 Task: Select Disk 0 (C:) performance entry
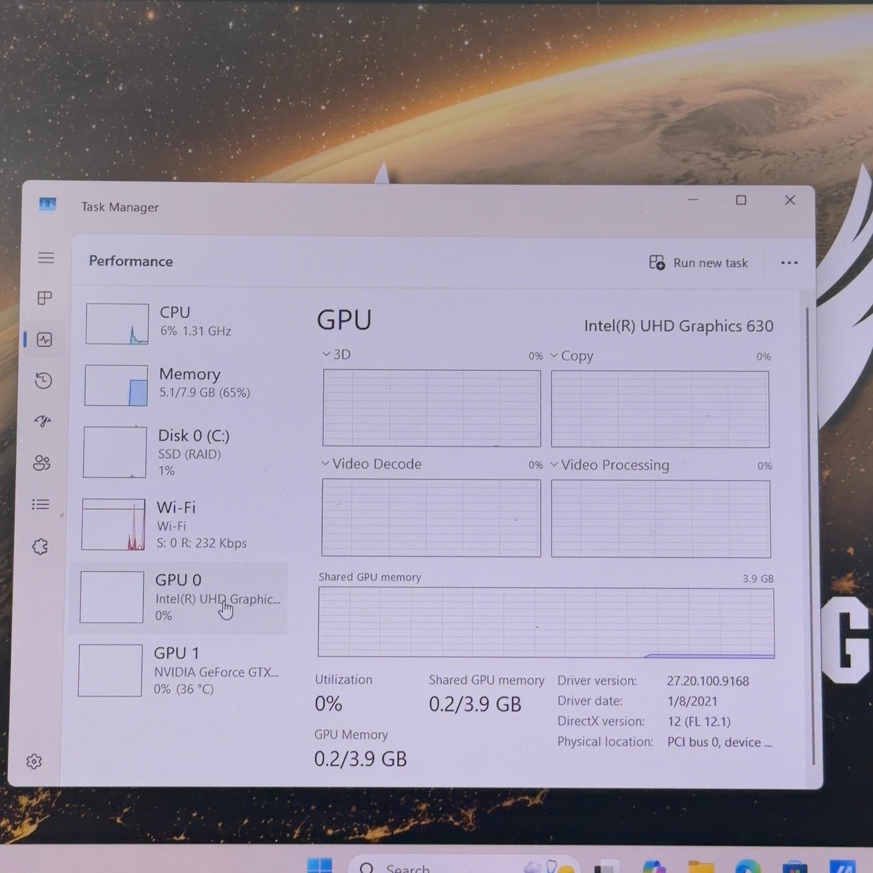pyautogui.click(x=178, y=452)
